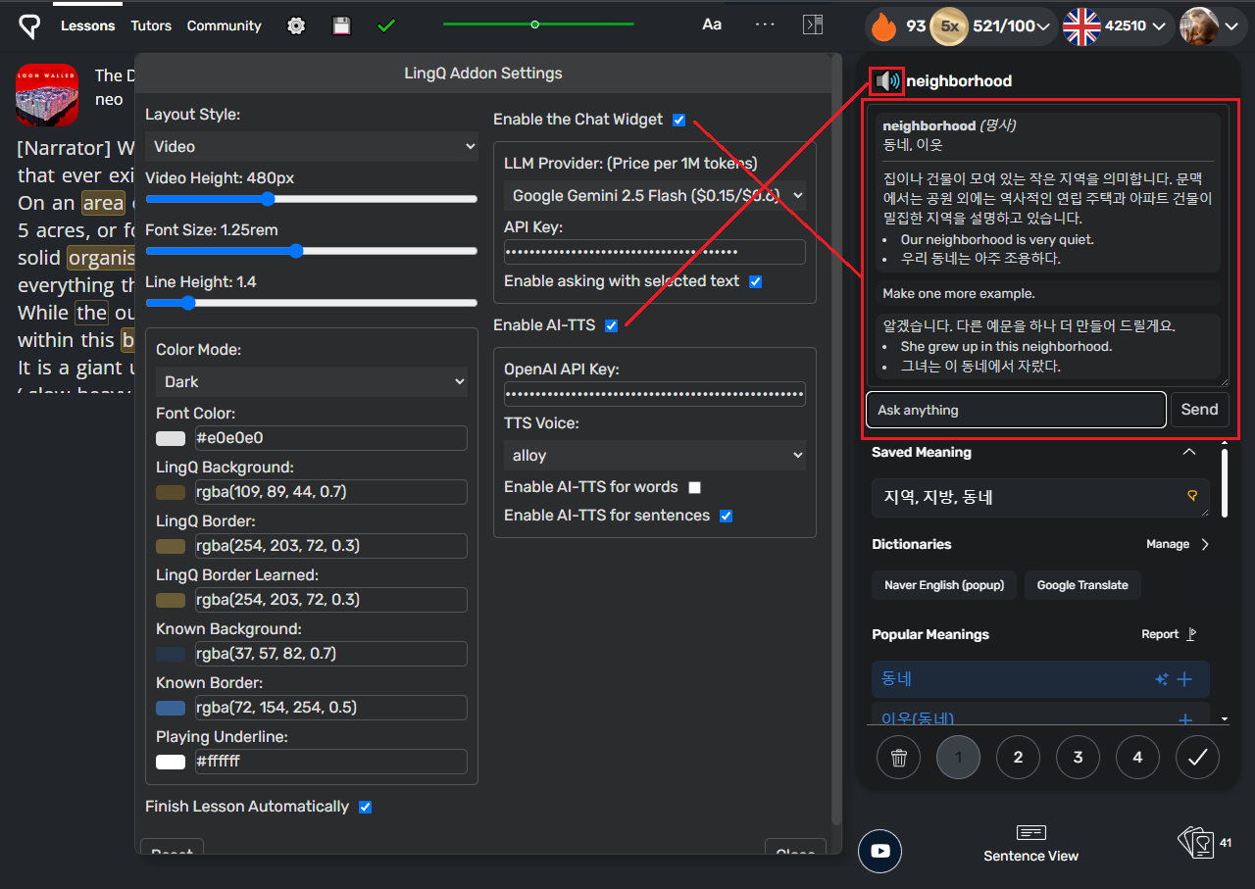Click the YouTube video play icon

pyautogui.click(x=879, y=851)
